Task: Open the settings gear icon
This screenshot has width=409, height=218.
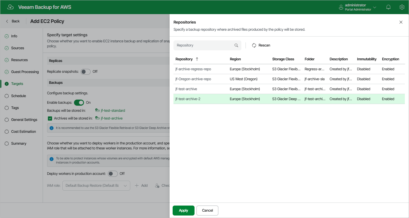Action: tap(402, 7)
